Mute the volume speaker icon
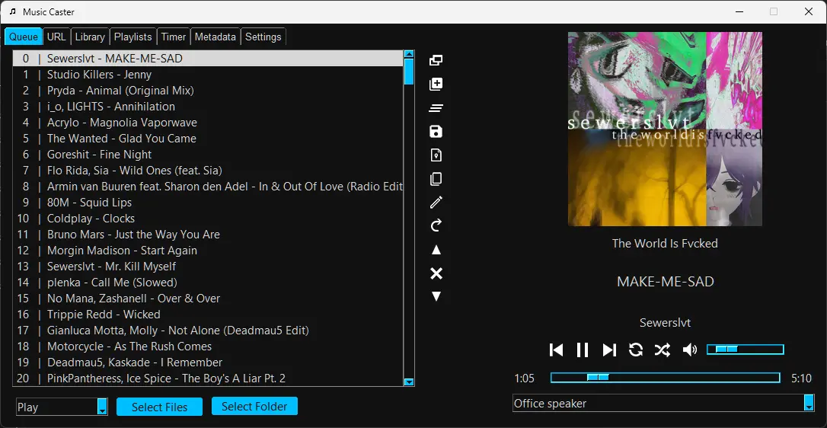This screenshot has width=827, height=428. coord(690,350)
